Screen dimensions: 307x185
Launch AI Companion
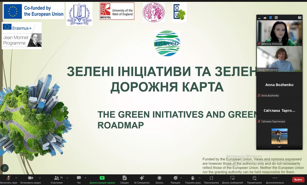(142, 179)
